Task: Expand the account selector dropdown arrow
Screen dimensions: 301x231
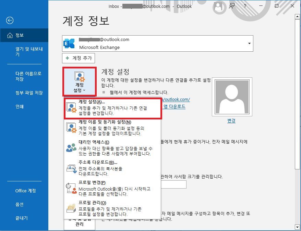Action: tap(249, 43)
